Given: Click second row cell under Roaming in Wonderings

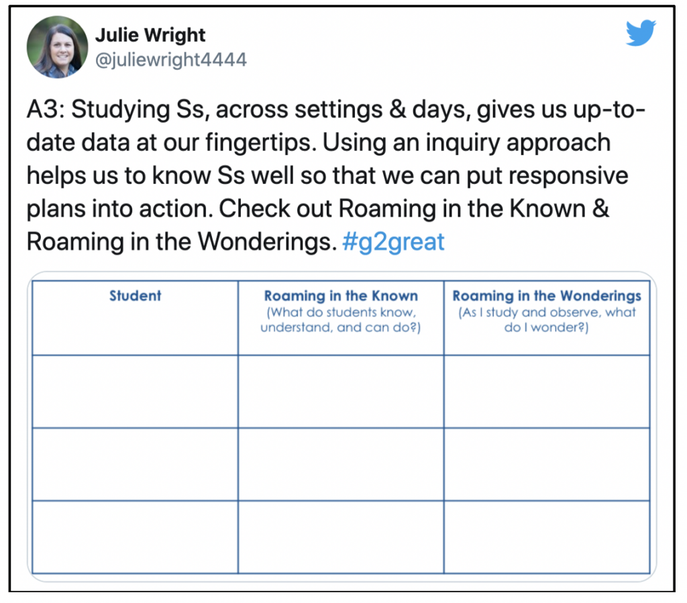Looking at the screenshot, I should pyautogui.click(x=547, y=464).
